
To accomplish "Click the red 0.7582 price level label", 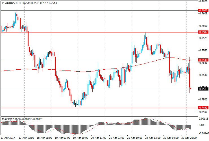I will 203,32.
